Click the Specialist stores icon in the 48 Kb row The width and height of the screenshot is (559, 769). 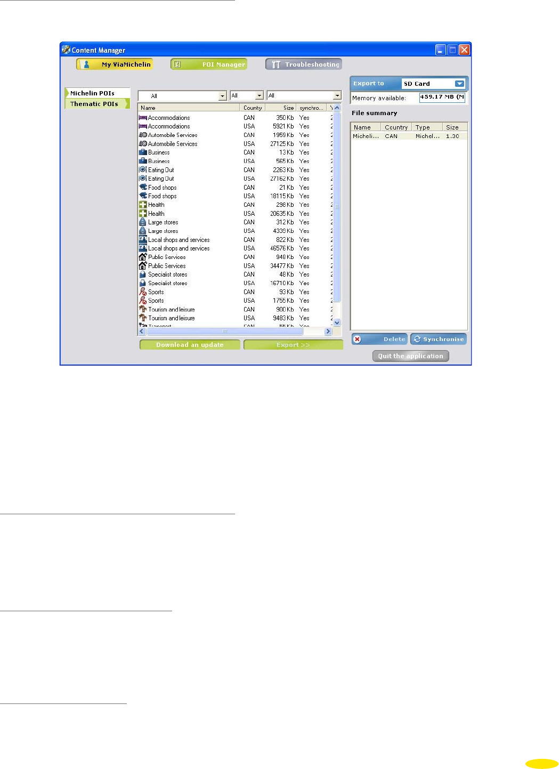143,274
